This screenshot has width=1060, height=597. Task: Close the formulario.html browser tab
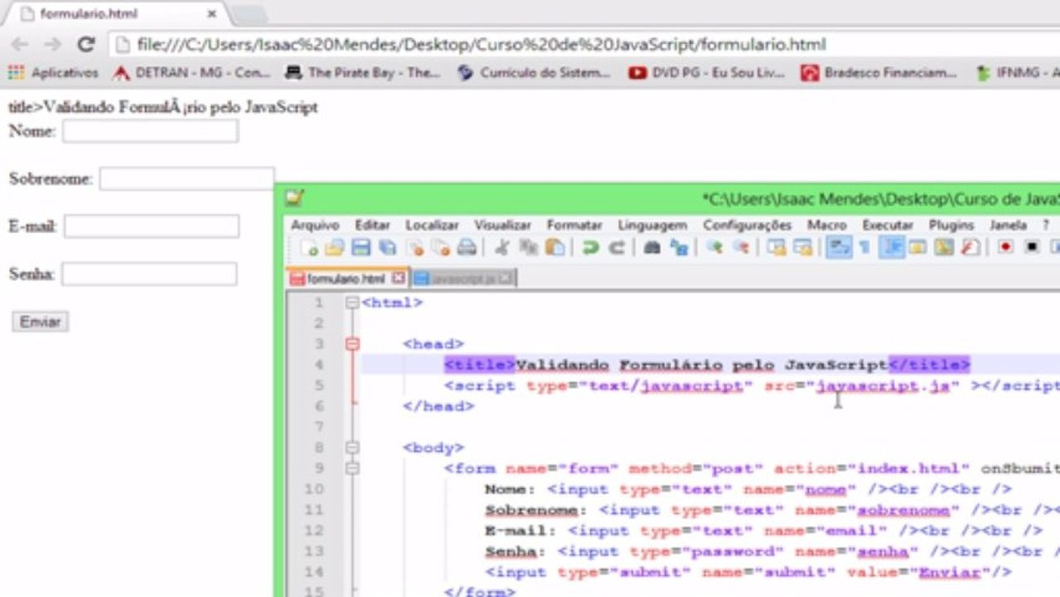[x=212, y=14]
